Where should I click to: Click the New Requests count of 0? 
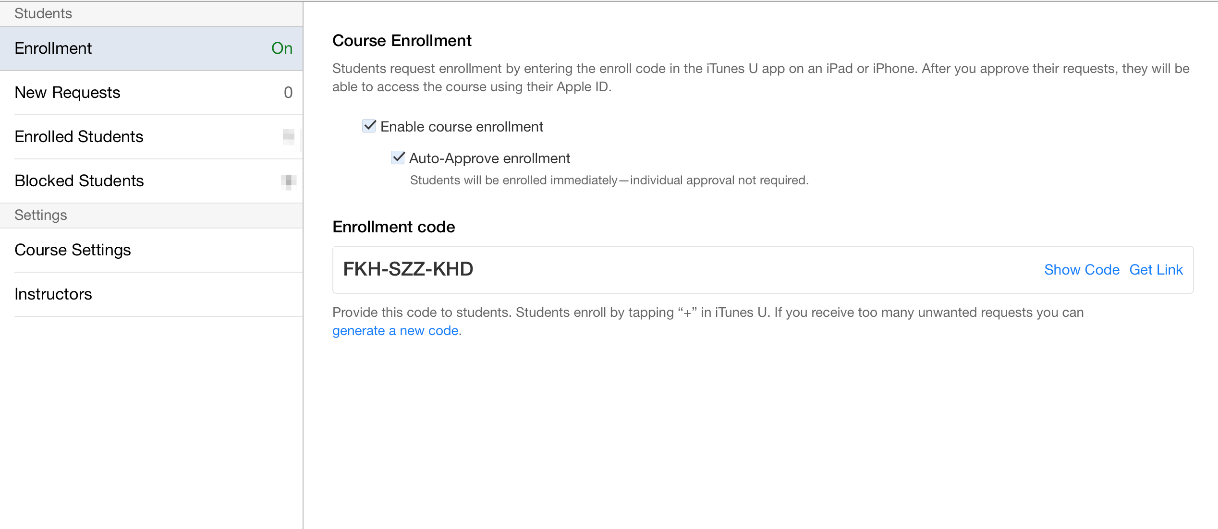288,93
